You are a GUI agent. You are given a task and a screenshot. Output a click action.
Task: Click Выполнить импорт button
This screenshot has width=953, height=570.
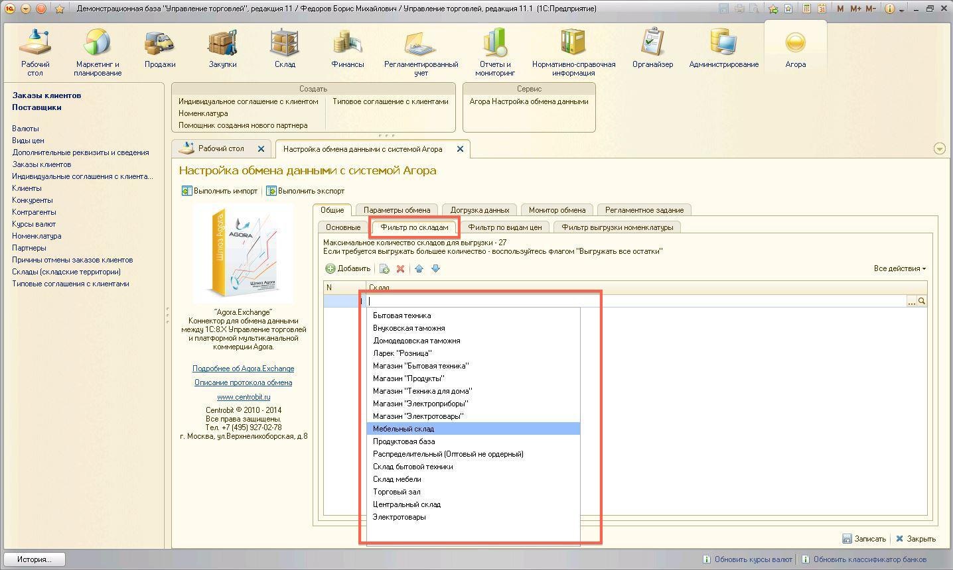point(220,191)
